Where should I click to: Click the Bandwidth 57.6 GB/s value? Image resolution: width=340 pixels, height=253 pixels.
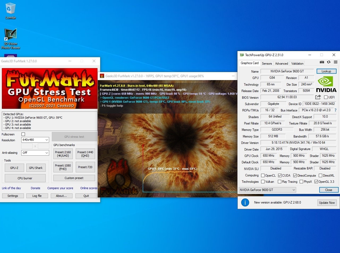point(322,136)
